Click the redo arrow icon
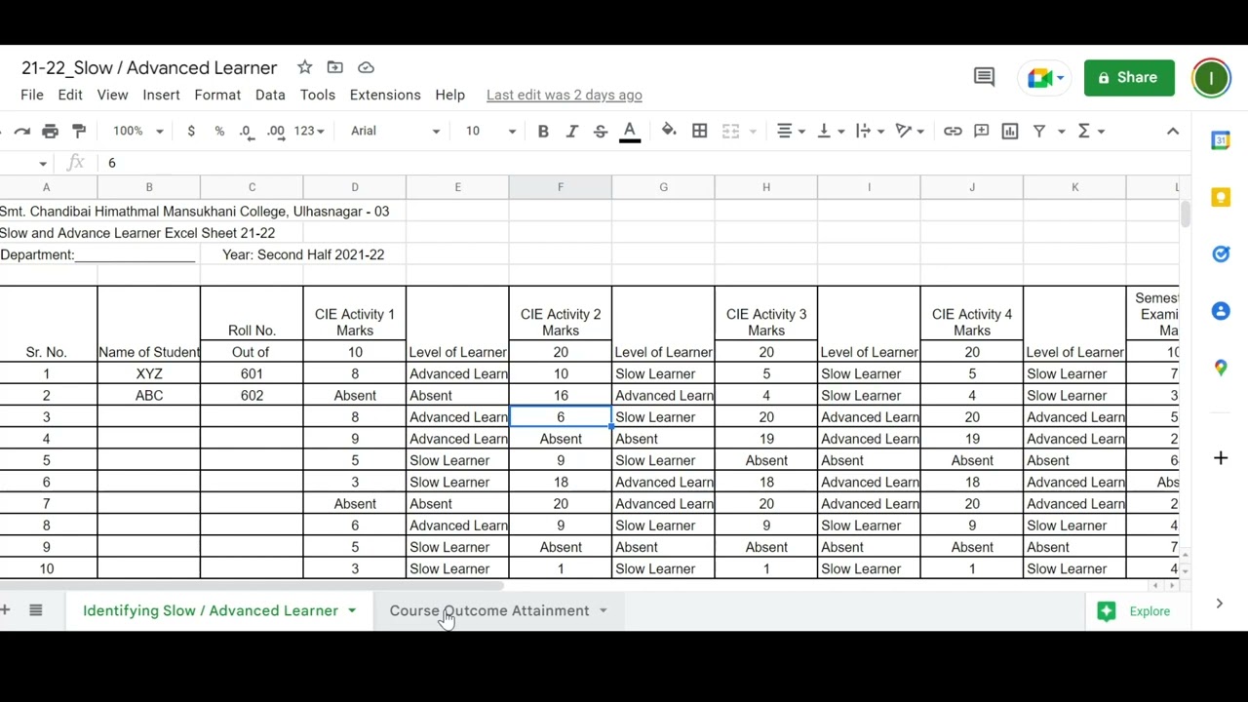Viewport: 1248px width, 702px height. tap(21, 131)
